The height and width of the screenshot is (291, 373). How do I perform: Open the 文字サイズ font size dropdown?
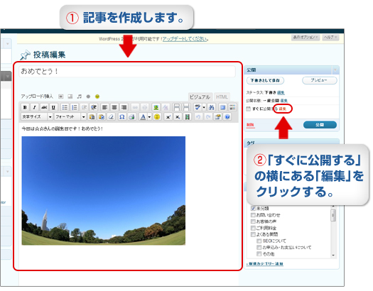click(x=37, y=117)
